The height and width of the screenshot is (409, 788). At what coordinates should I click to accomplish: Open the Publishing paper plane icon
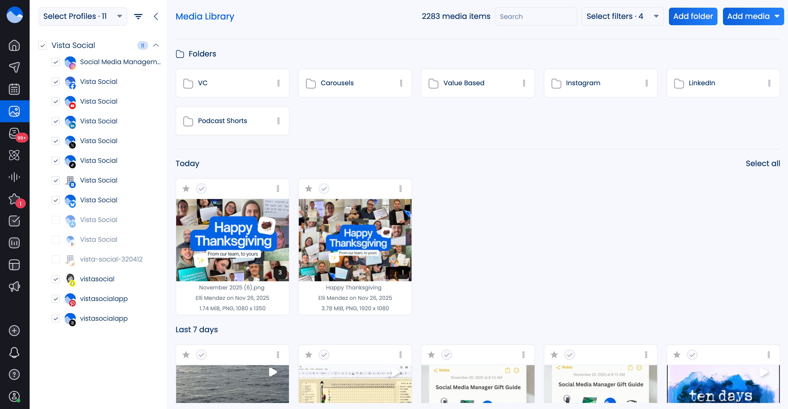coord(14,67)
